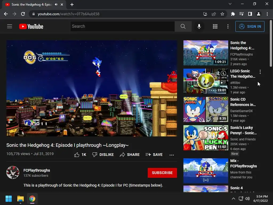273x205 pixels.
Task: Go forward in the browser
Action: click(14, 14)
